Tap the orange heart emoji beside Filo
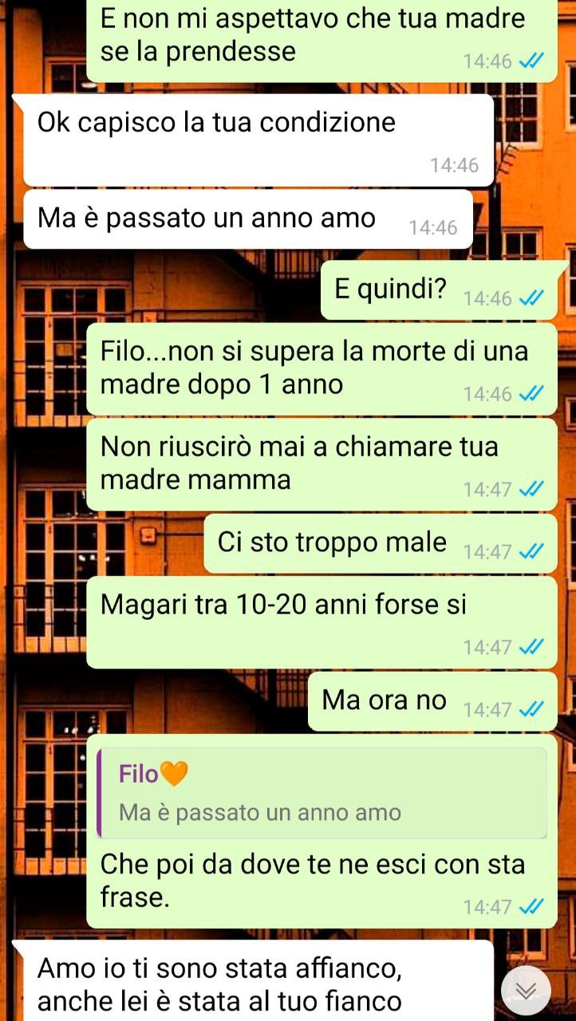 tap(173, 773)
